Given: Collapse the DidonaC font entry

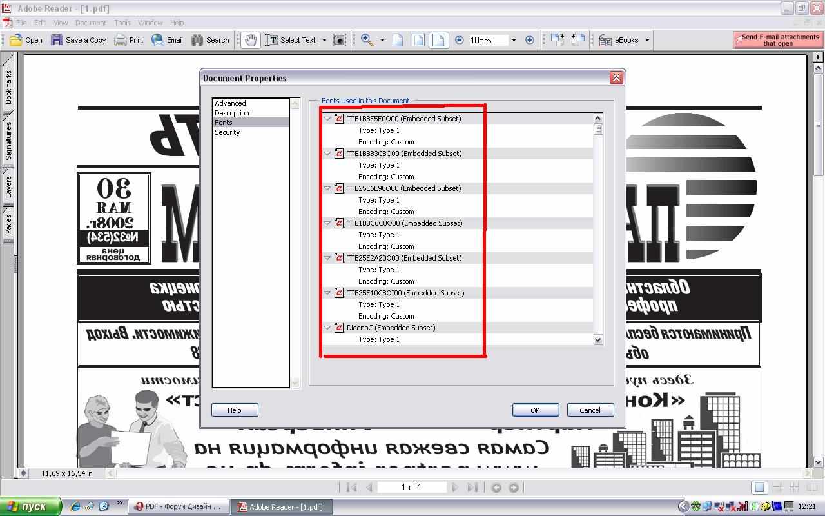Looking at the screenshot, I should click(x=327, y=328).
